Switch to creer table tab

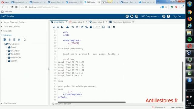[59, 22]
